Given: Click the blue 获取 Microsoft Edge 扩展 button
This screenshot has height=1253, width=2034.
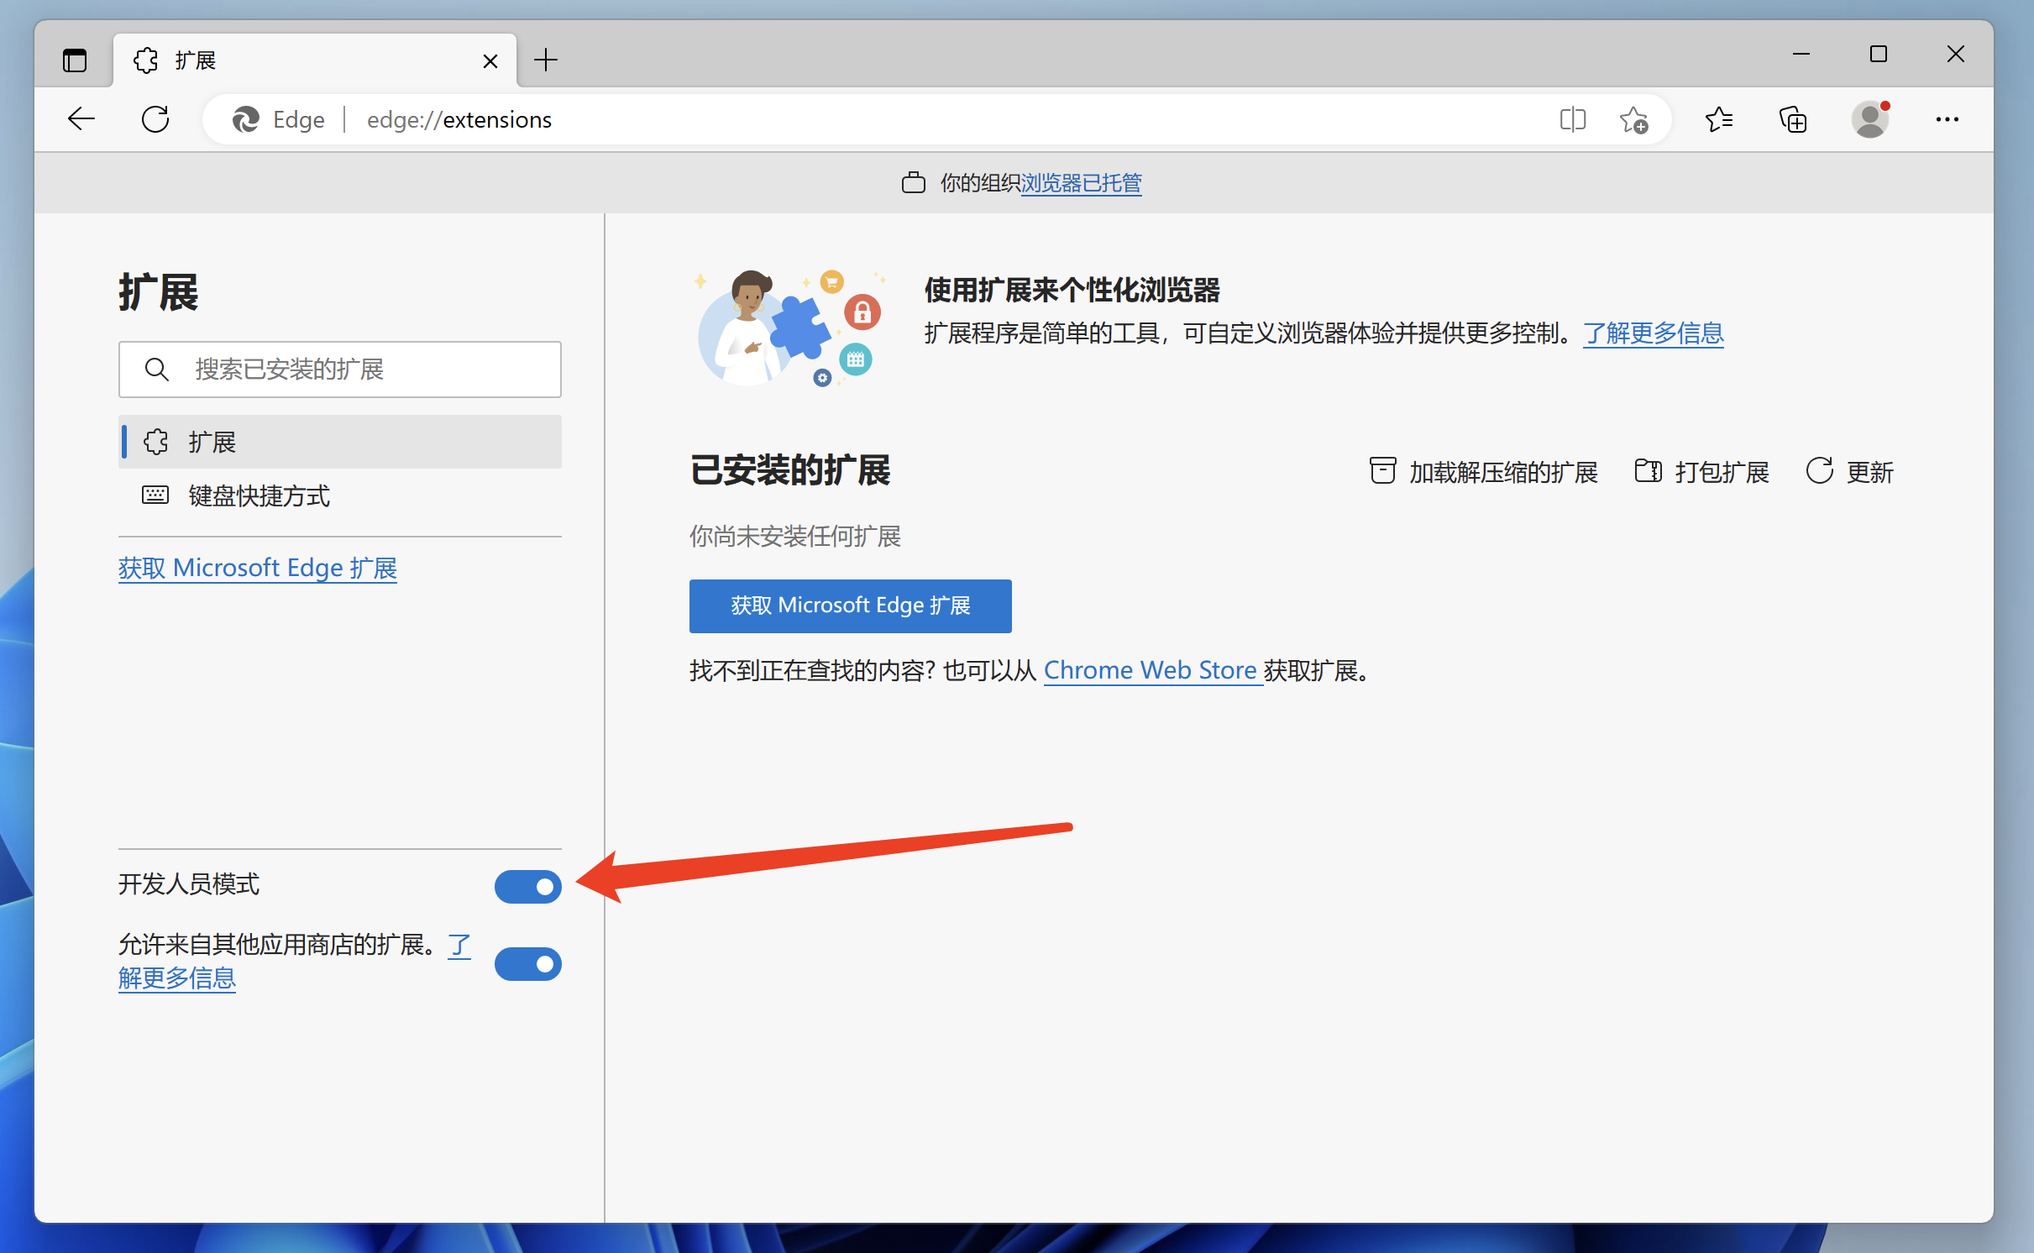Looking at the screenshot, I should [x=850, y=606].
